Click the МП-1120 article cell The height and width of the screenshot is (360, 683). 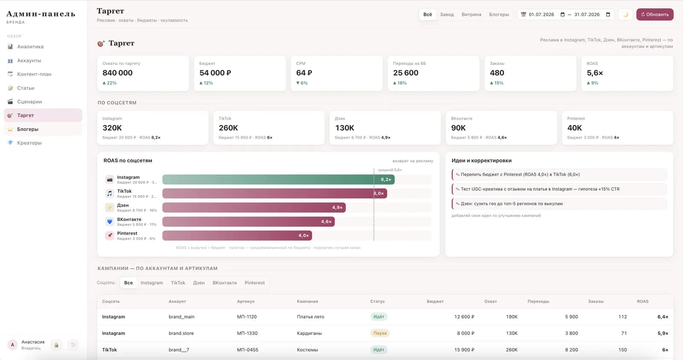pyautogui.click(x=247, y=317)
